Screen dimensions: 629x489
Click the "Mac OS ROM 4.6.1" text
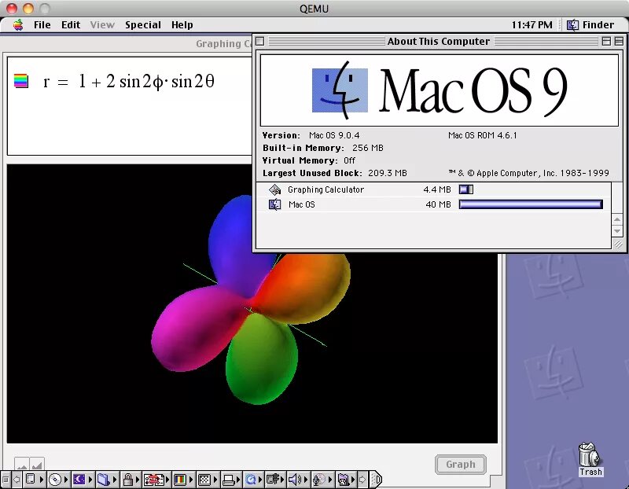point(483,135)
